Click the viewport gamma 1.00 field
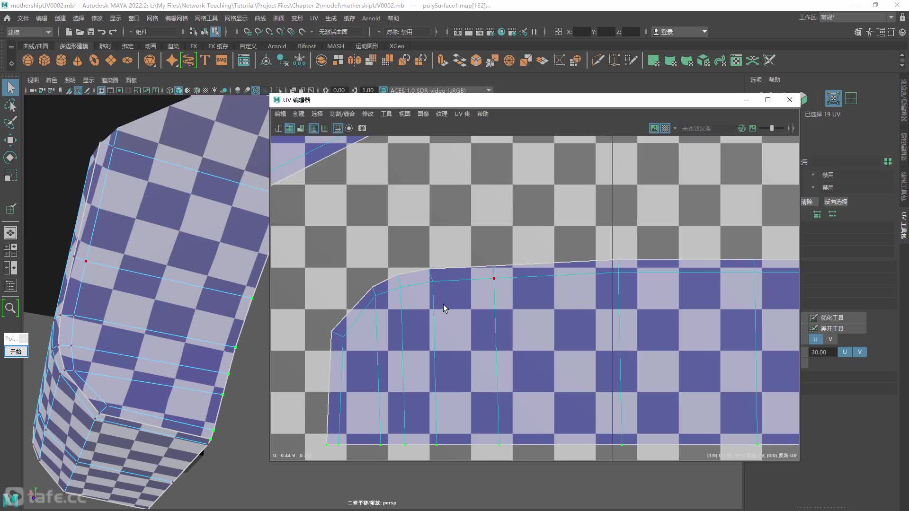Viewport: 909px width, 511px height. coord(368,90)
